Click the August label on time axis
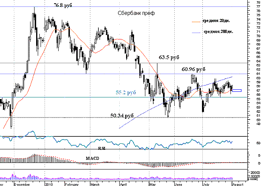 (238, 184)
